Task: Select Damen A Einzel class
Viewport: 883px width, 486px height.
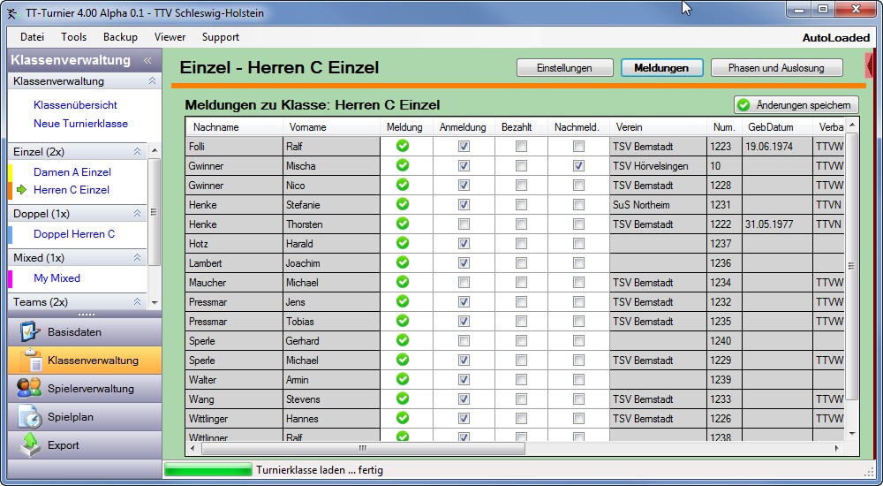Action: pos(72,172)
